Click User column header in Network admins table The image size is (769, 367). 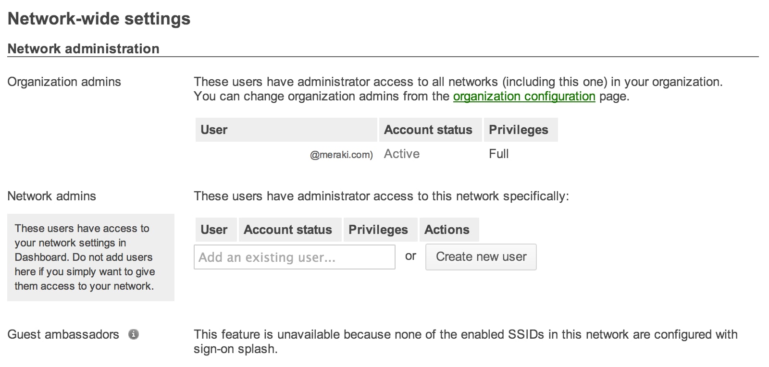point(216,230)
